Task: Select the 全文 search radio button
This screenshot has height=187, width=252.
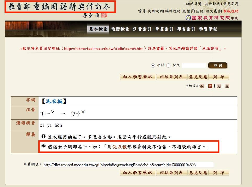Action: [x=168, y=65]
